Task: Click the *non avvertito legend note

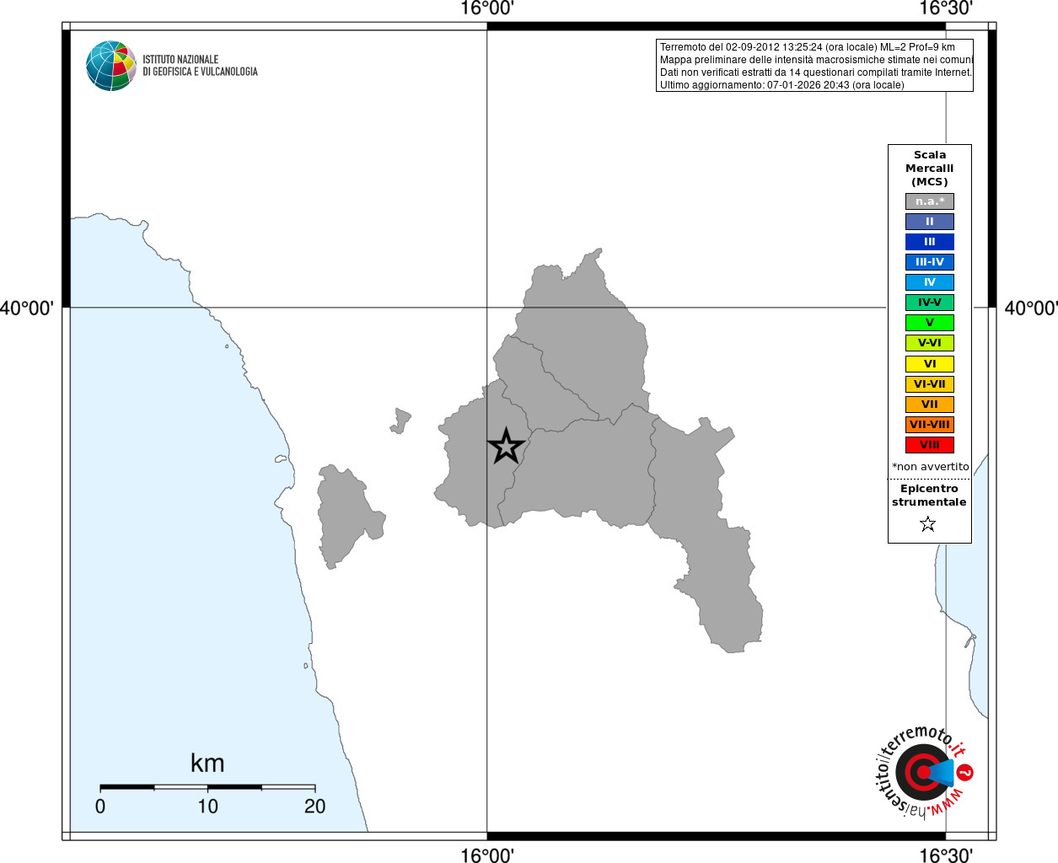Action: pyautogui.click(x=930, y=466)
